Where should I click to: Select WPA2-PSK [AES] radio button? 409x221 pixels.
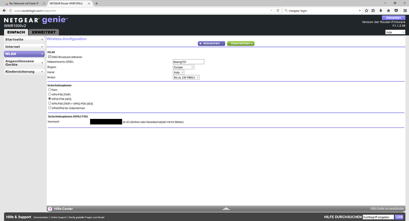click(x=50, y=99)
